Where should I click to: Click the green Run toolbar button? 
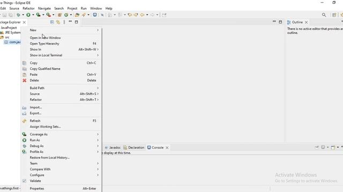pos(28,15)
